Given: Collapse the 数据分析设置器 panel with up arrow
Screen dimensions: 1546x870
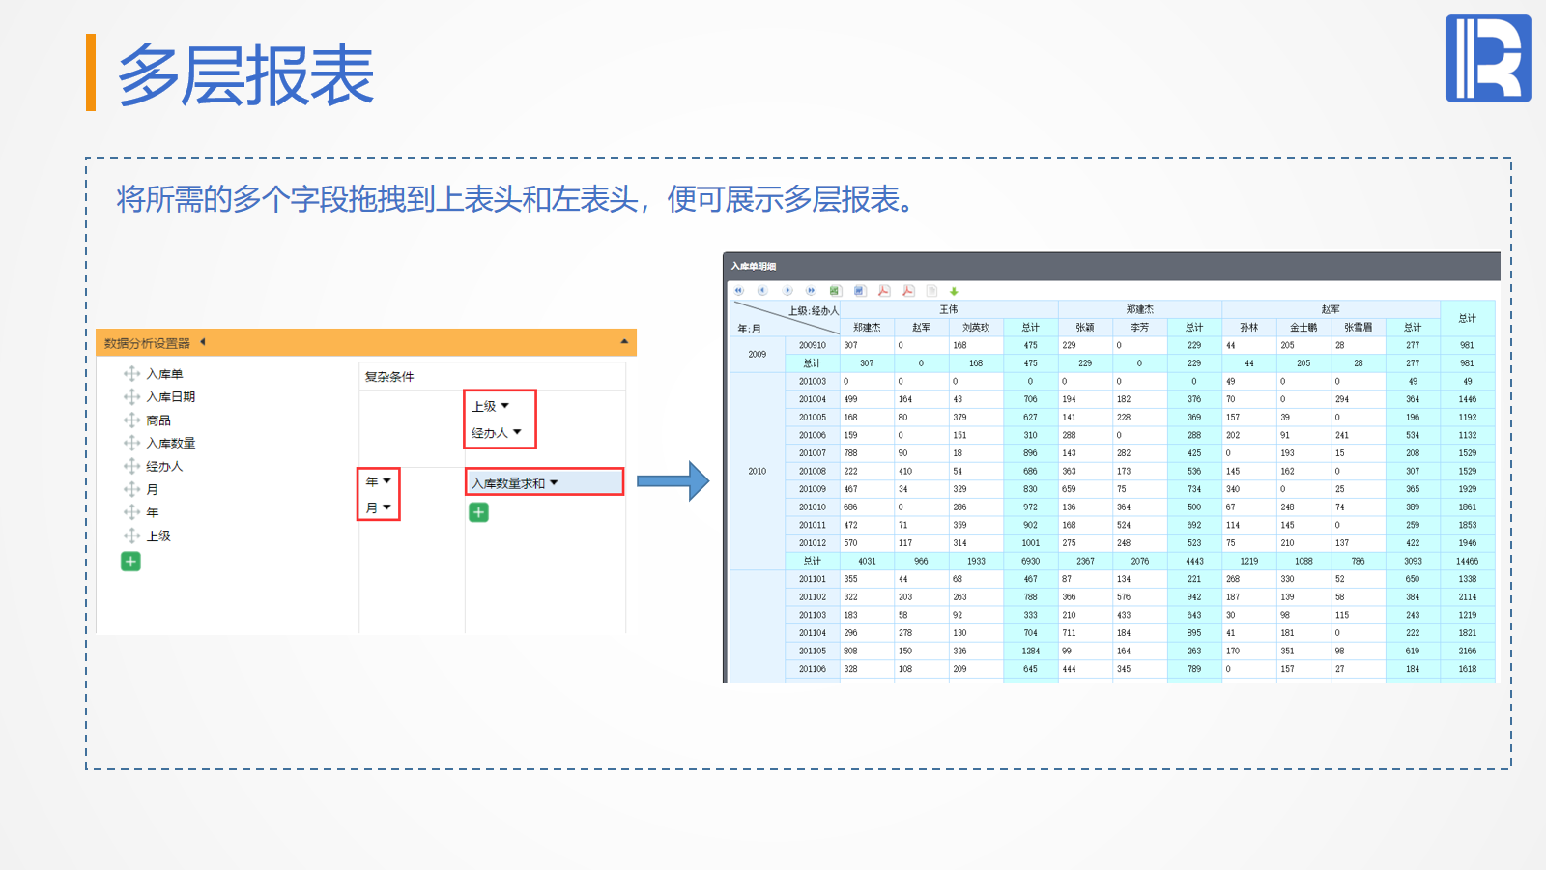Looking at the screenshot, I should coord(624,342).
